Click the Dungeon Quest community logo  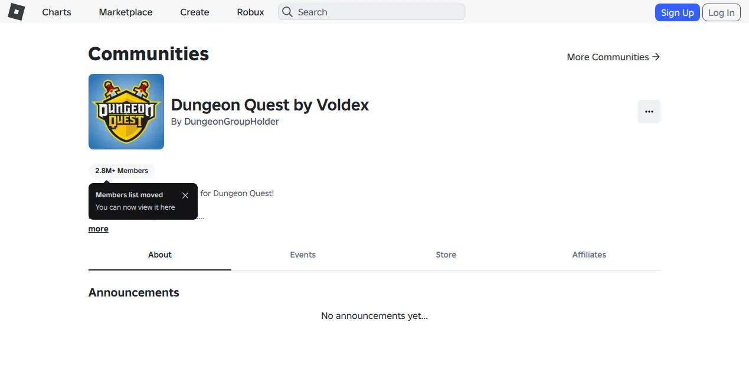(126, 112)
